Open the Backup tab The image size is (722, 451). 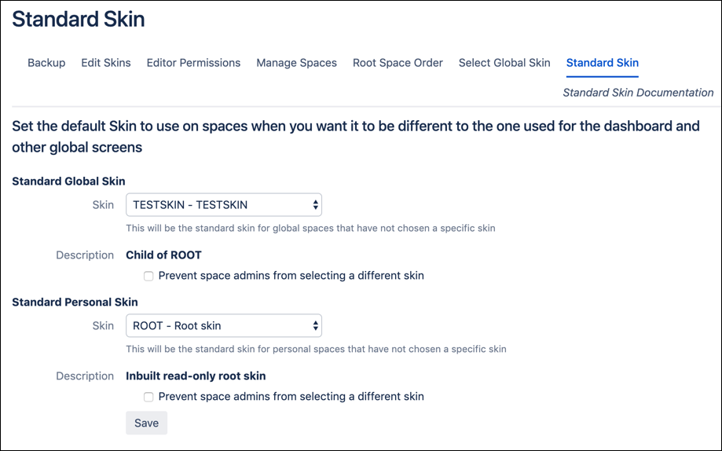[46, 63]
